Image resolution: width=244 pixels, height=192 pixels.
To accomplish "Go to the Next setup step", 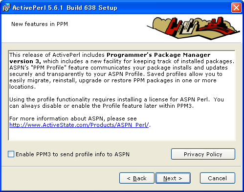I will point(173,178).
